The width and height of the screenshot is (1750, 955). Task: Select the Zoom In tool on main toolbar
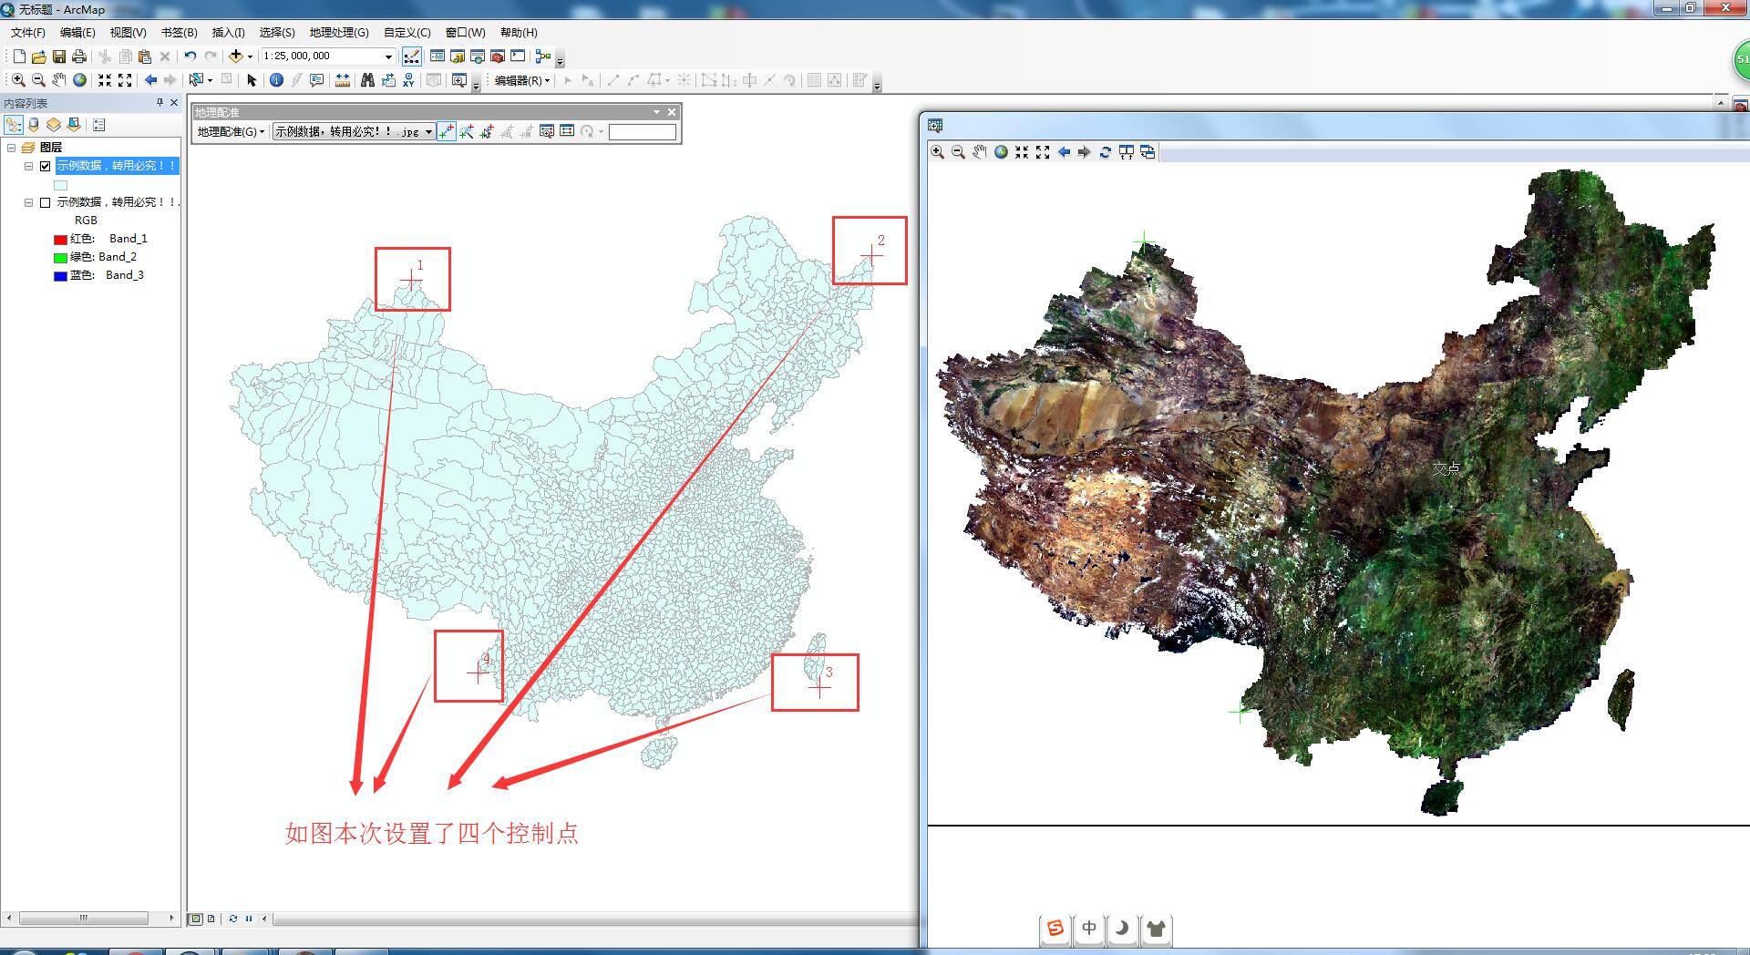18,80
